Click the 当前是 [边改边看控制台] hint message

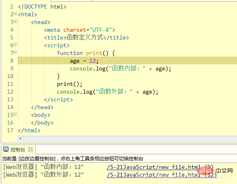click(x=73, y=159)
